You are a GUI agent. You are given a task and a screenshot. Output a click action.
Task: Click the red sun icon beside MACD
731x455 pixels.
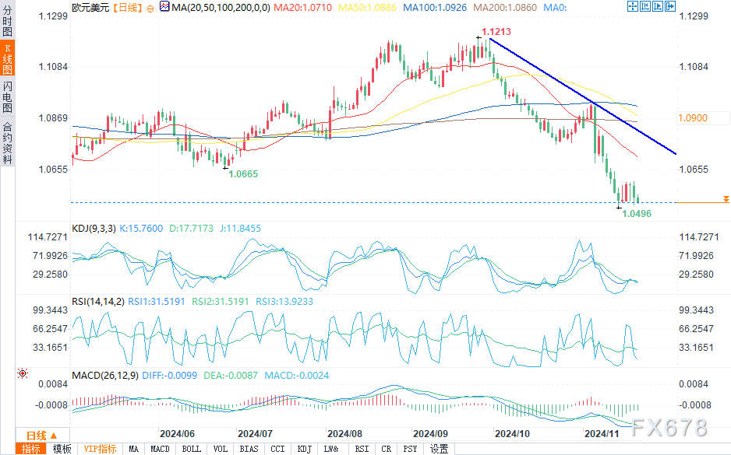[x=23, y=373]
